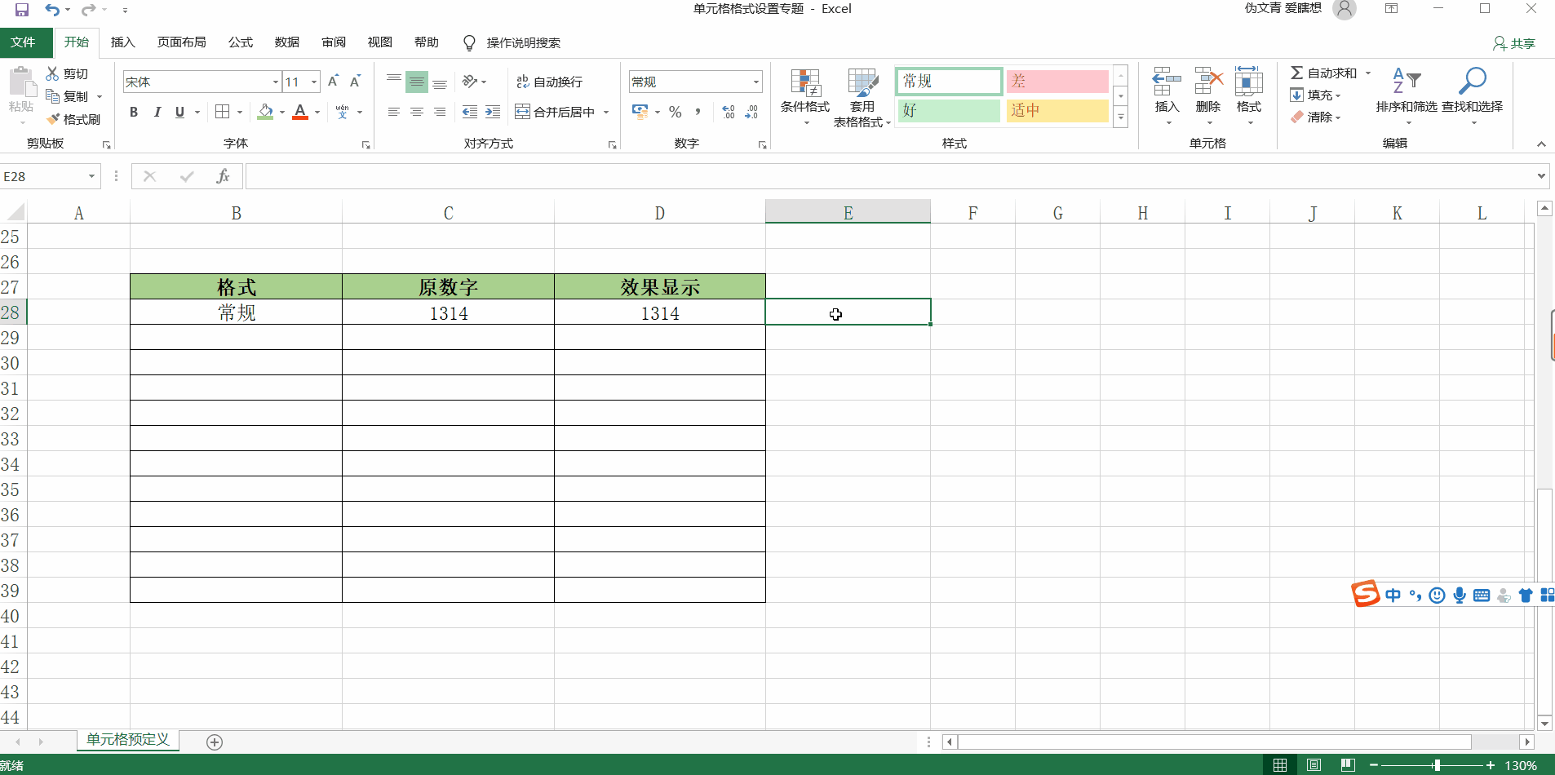1555x775 pixels.
Task: Collapse the ribbon
Action: tap(1541, 144)
